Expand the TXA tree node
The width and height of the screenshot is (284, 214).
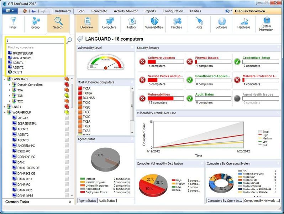point(10,90)
